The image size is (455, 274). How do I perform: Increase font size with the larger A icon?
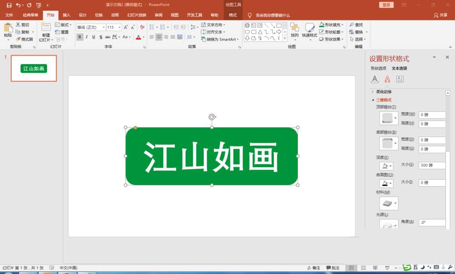point(126,27)
